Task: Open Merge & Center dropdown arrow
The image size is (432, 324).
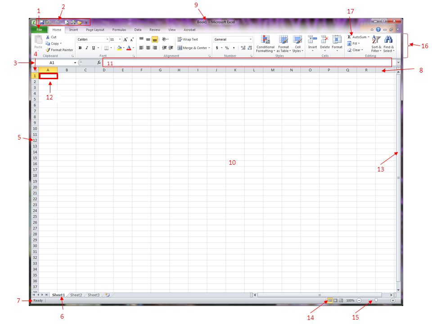Action: 209,48
